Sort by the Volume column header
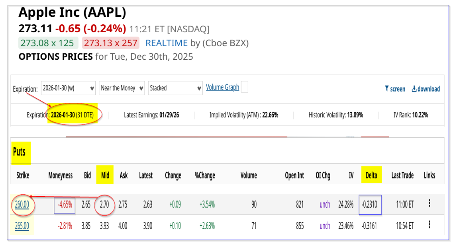Image resolution: width=453 pixels, height=244 pixels. tap(249, 175)
